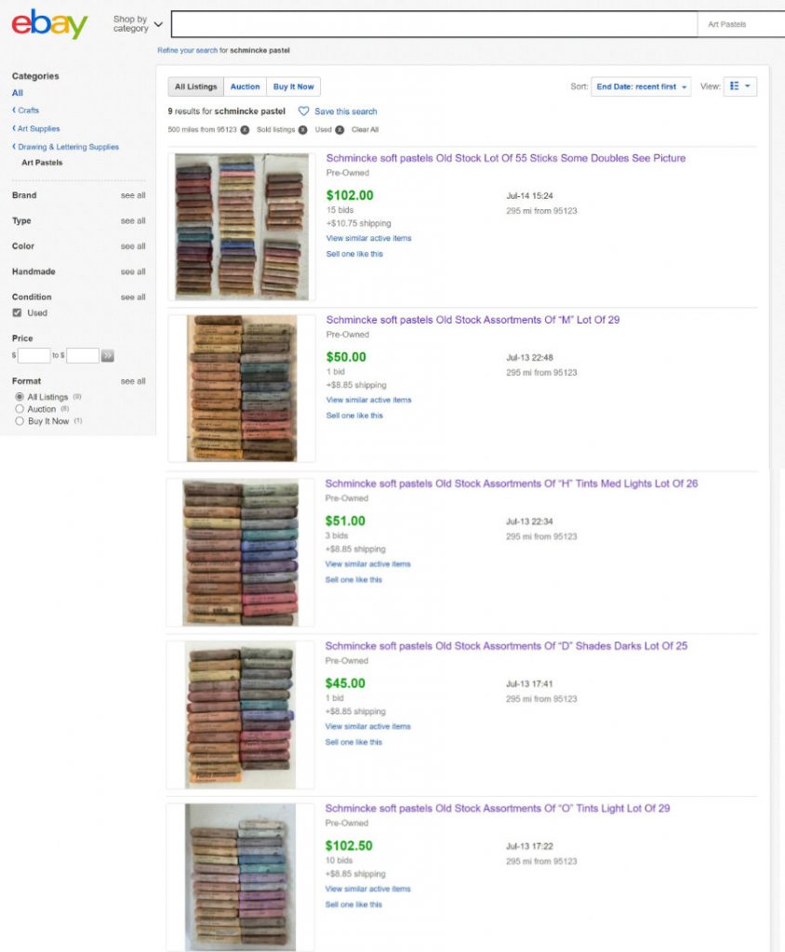Screen dimensions: 785x952
Task: Click the heart icon to save search
Action: [304, 112]
